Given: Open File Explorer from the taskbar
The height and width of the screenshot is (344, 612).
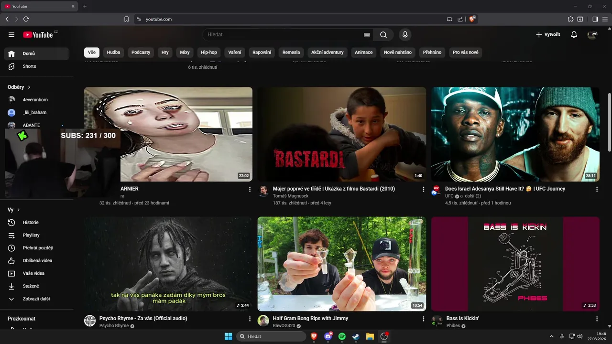Looking at the screenshot, I should click(x=370, y=336).
